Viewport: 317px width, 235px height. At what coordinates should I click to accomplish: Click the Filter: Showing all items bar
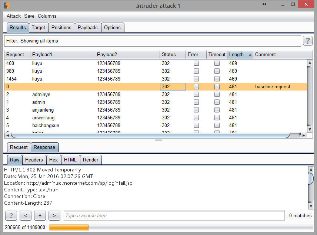coord(152,41)
